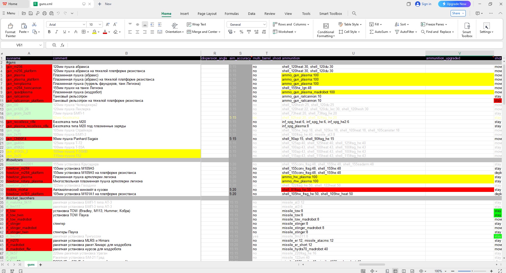Open the Smart Toolbox ribbon button
The image size is (506, 273).
[467, 30]
